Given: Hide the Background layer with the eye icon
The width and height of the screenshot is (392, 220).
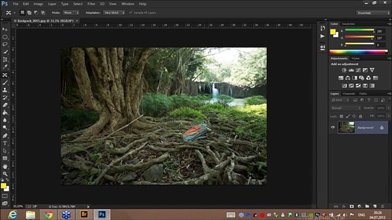Looking at the screenshot, I should [x=333, y=127].
